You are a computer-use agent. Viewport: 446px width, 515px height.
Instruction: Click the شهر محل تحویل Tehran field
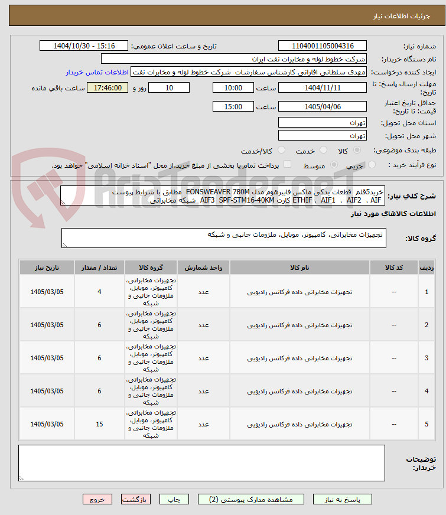coord(323,136)
